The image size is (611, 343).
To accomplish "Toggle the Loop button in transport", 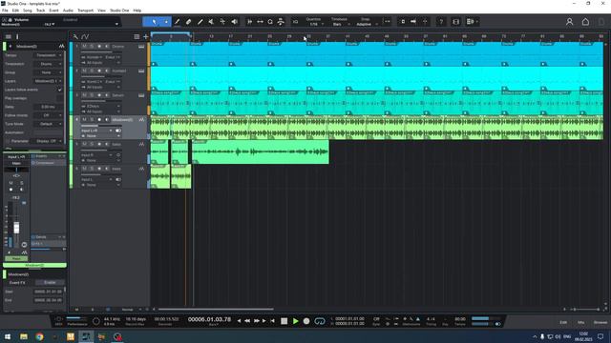I will [320, 321].
